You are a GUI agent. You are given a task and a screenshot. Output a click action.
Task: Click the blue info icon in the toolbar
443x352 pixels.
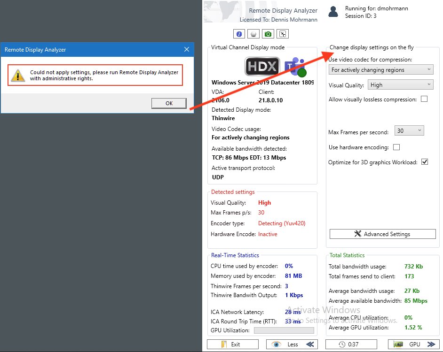[x=239, y=33]
